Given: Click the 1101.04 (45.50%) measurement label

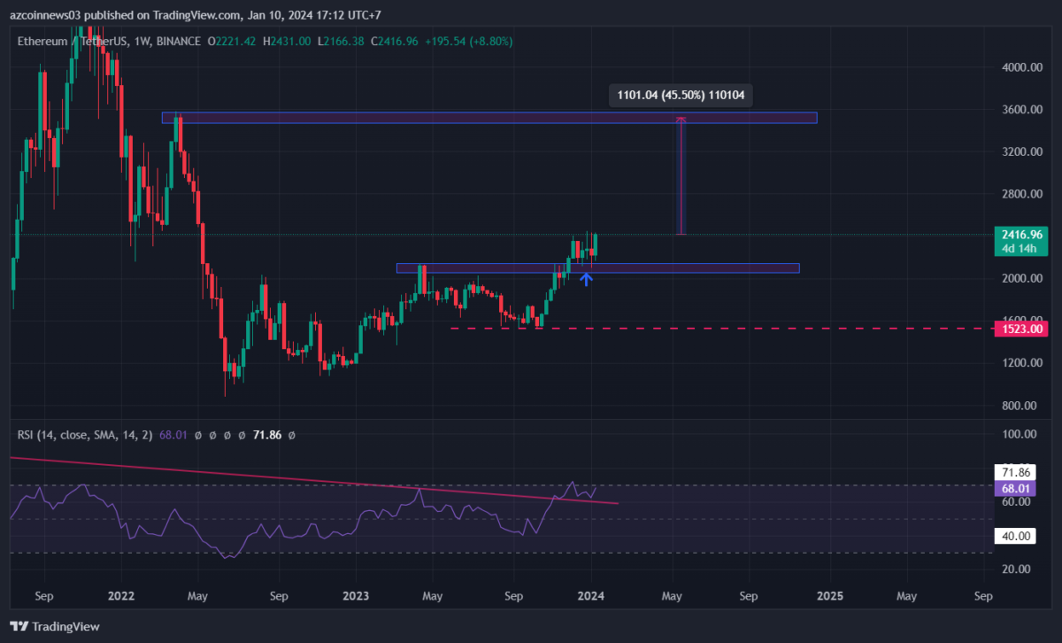Looking at the screenshot, I should (681, 96).
